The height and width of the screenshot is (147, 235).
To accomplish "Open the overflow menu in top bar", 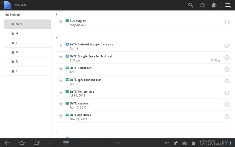I will tap(228, 5).
